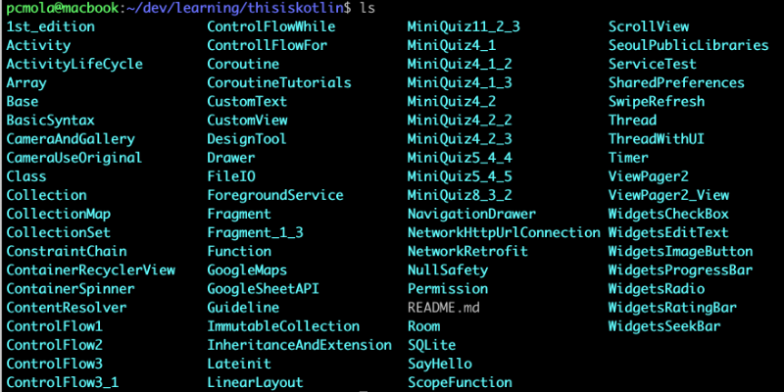Select the WidgetsSeekBar directory
Viewport: 784px width, 392px height.
[x=664, y=327]
